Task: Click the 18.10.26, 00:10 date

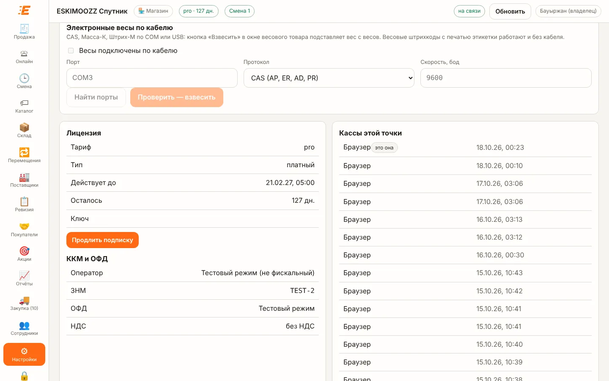Action: coord(499,166)
